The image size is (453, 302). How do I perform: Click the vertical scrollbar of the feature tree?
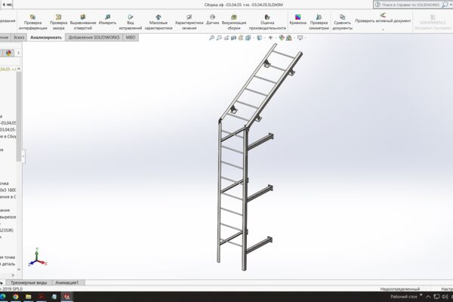19,116
